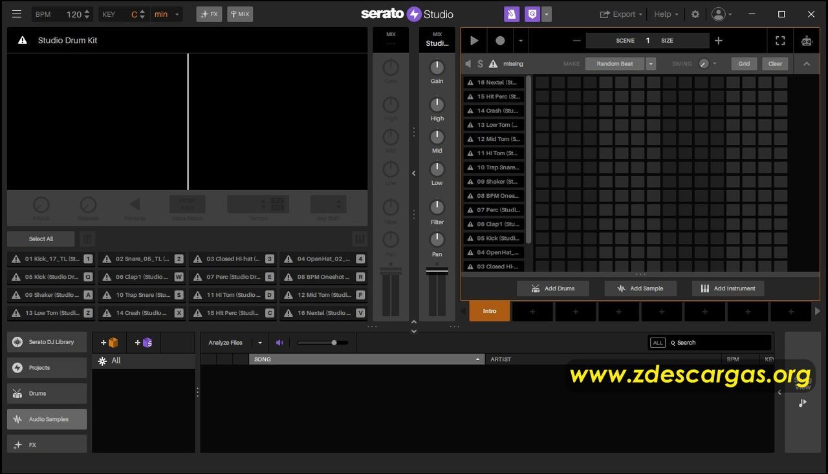Expand dropdown next to purple icons
Screen dimensions: 828x474
click(x=547, y=14)
